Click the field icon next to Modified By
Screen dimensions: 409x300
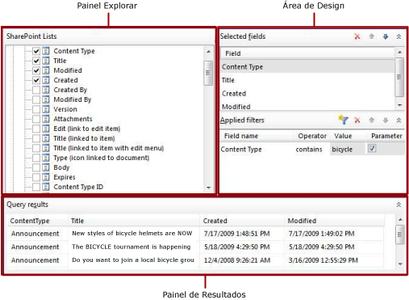[46, 99]
